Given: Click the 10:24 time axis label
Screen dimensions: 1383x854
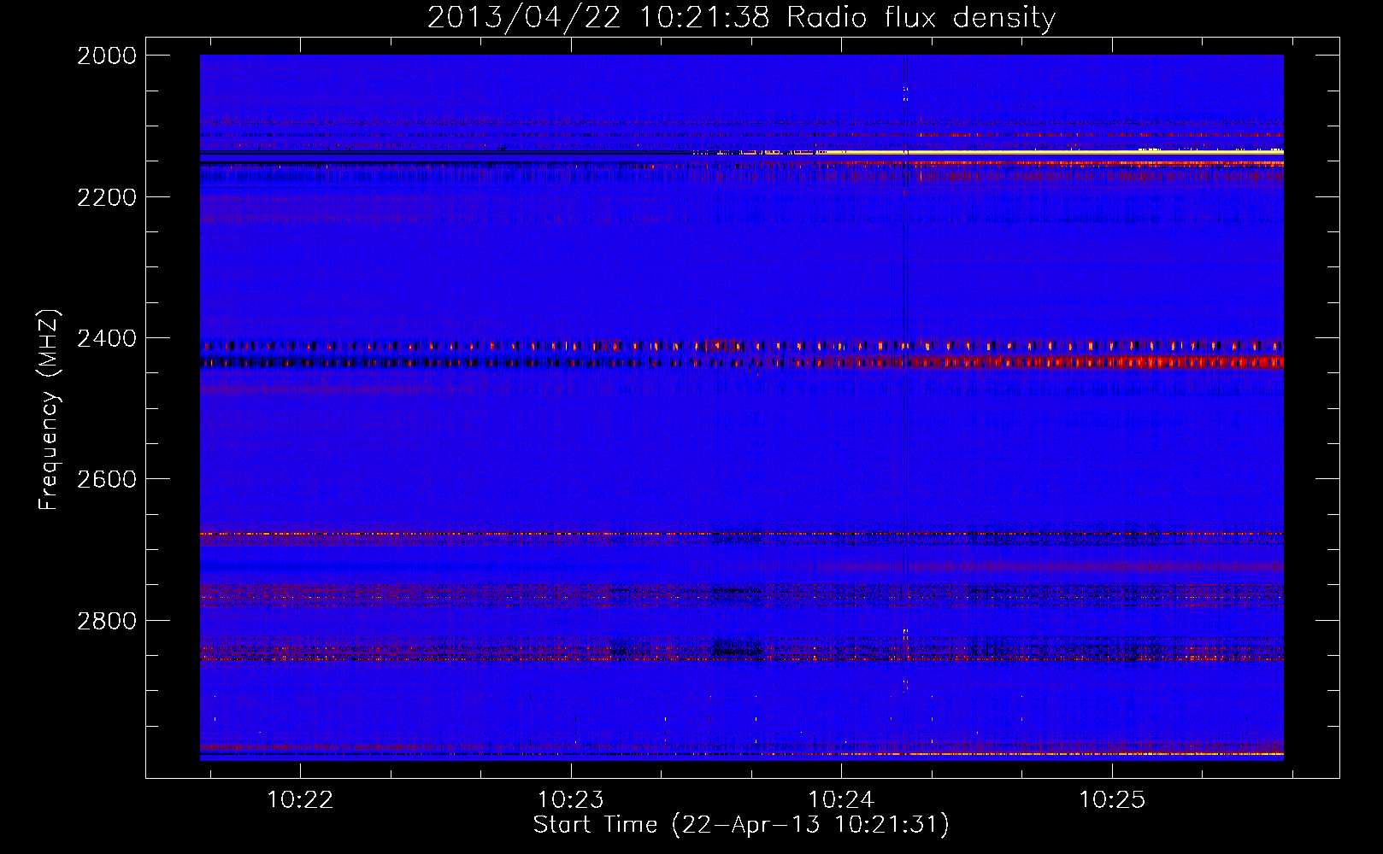Looking at the screenshot, I should click(x=842, y=800).
